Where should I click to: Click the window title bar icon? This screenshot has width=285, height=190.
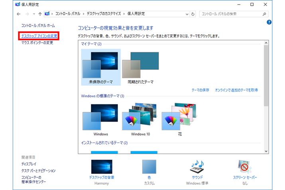pos(18,4)
